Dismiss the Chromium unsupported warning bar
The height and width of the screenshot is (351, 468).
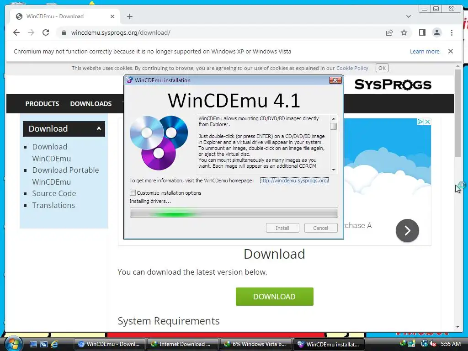(x=450, y=51)
